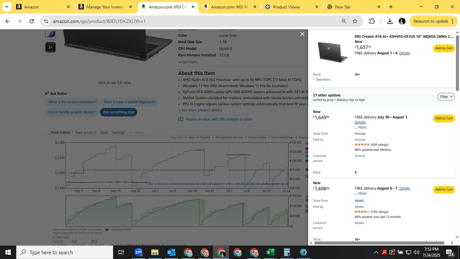Click to see full view link

point(114,83)
